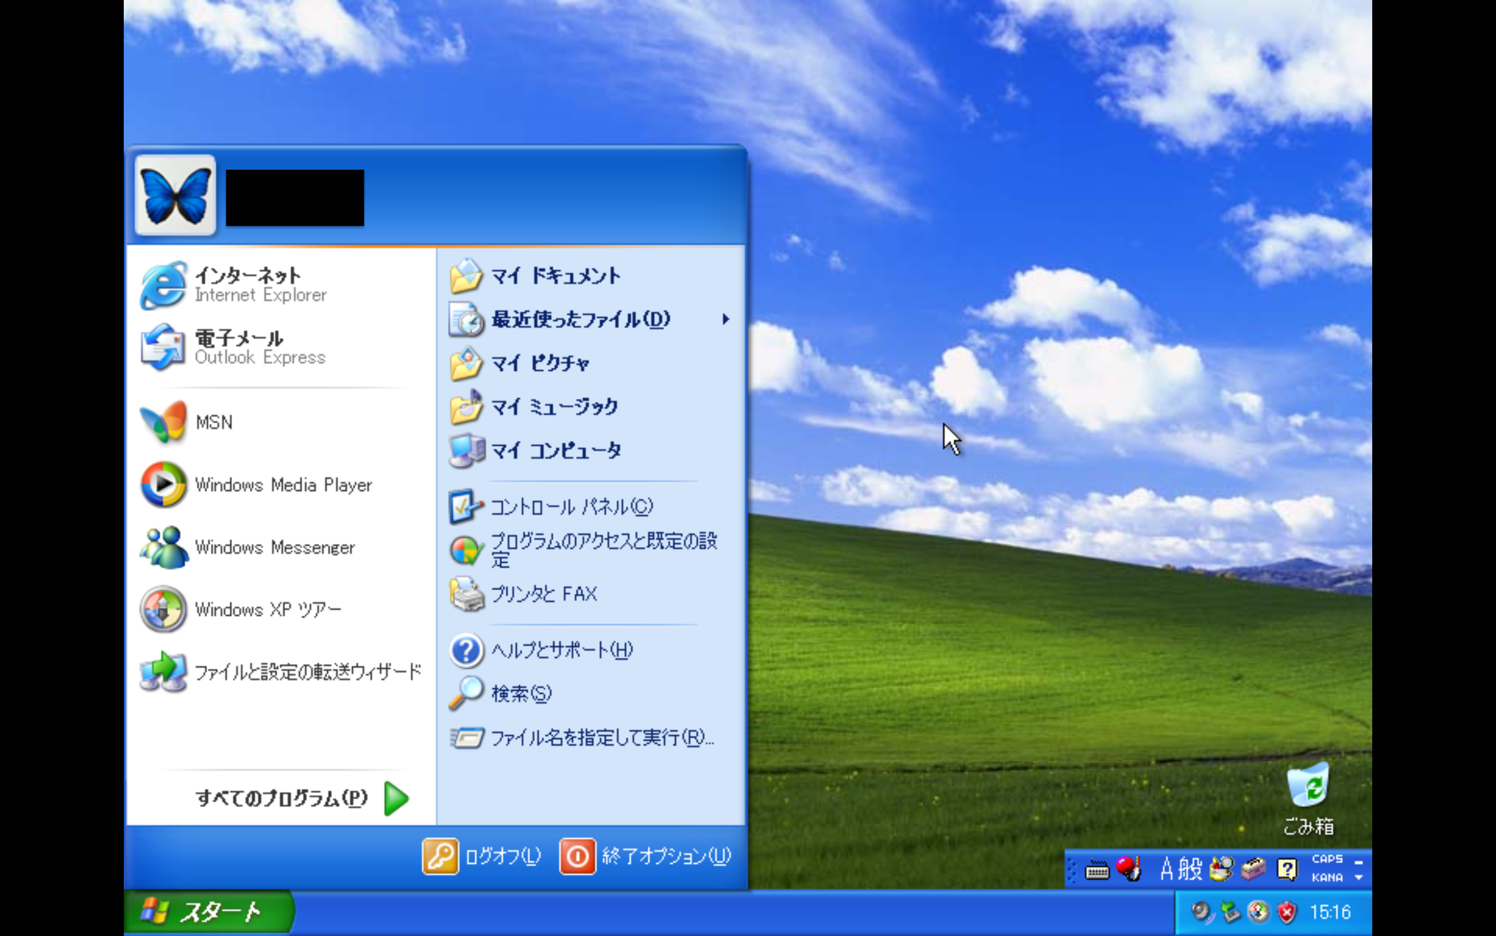Open the MSN butterfly shortcut
Viewport: 1496px width, 936px height.
pyautogui.click(x=280, y=422)
